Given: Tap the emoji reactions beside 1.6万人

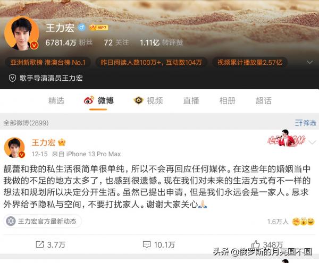Looking at the screenshot, I should (x=303, y=222).
